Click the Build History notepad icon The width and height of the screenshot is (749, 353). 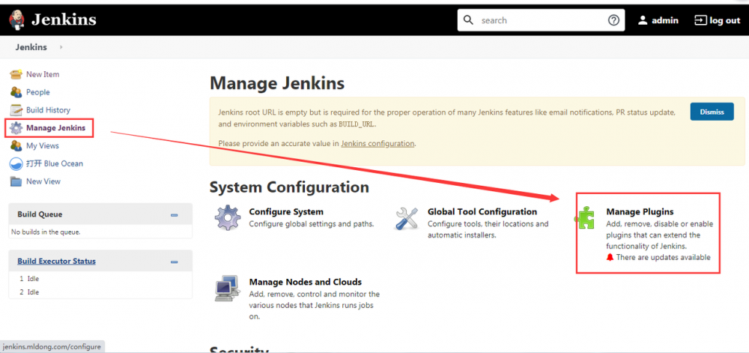point(16,110)
